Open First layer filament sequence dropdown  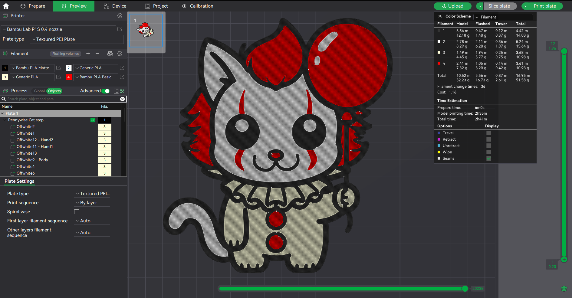pos(92,221)
